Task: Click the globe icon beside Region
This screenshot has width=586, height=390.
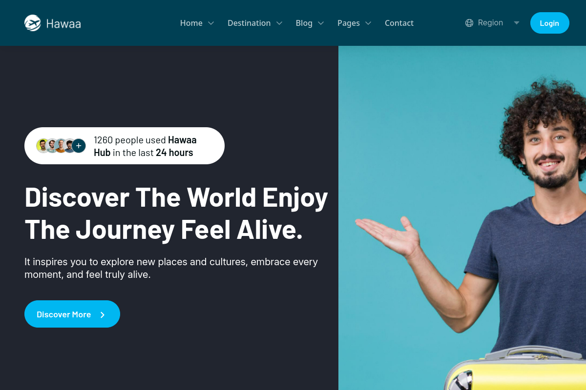Action: pyautogui.click(x=469, y=23)
